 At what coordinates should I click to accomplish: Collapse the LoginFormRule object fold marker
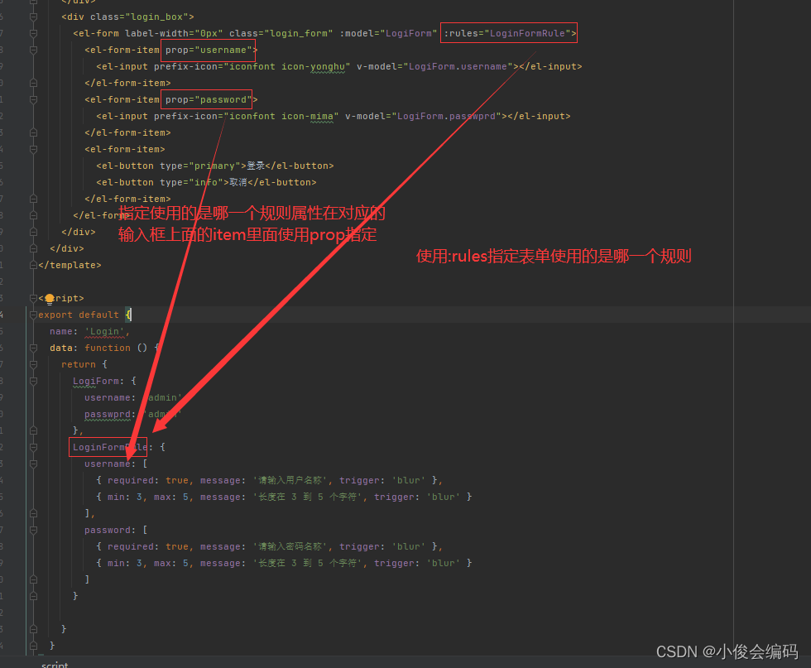click(x=31, y=447)
